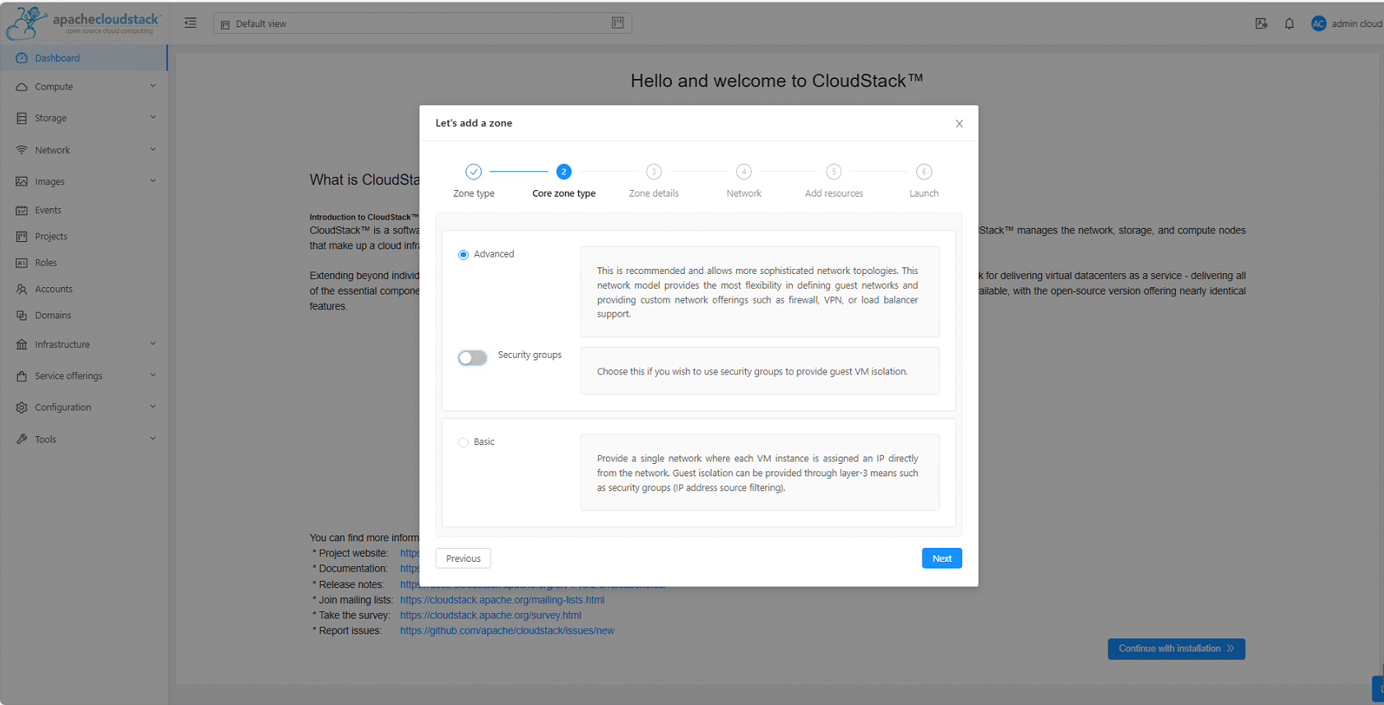Open the mailing-lists.html link
The height and width of the screenshot is (705, 1384).
point(502,601)
